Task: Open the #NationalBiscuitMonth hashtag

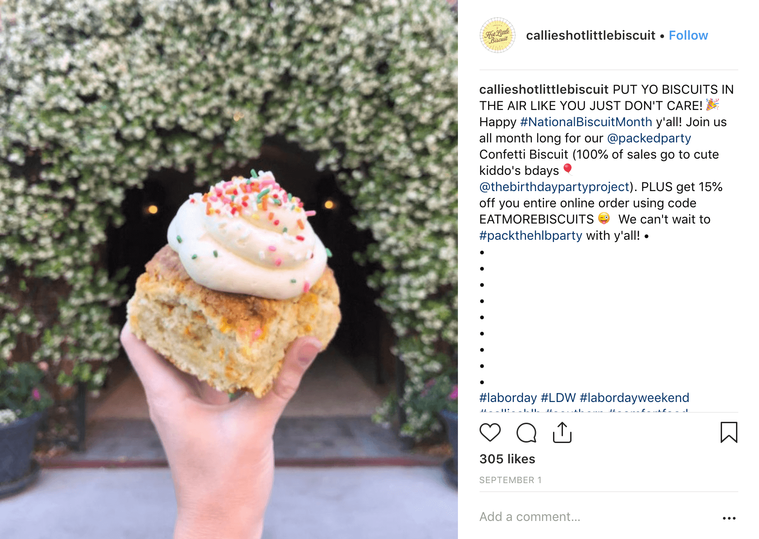Action: pyautogui.click(x=586, y=122)
